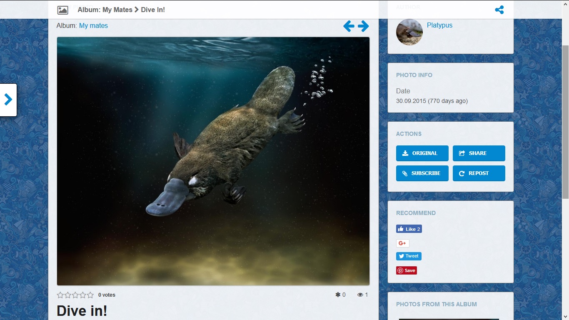Rate the photo one star
Screen dimensions: 569x320
(60, 295)
